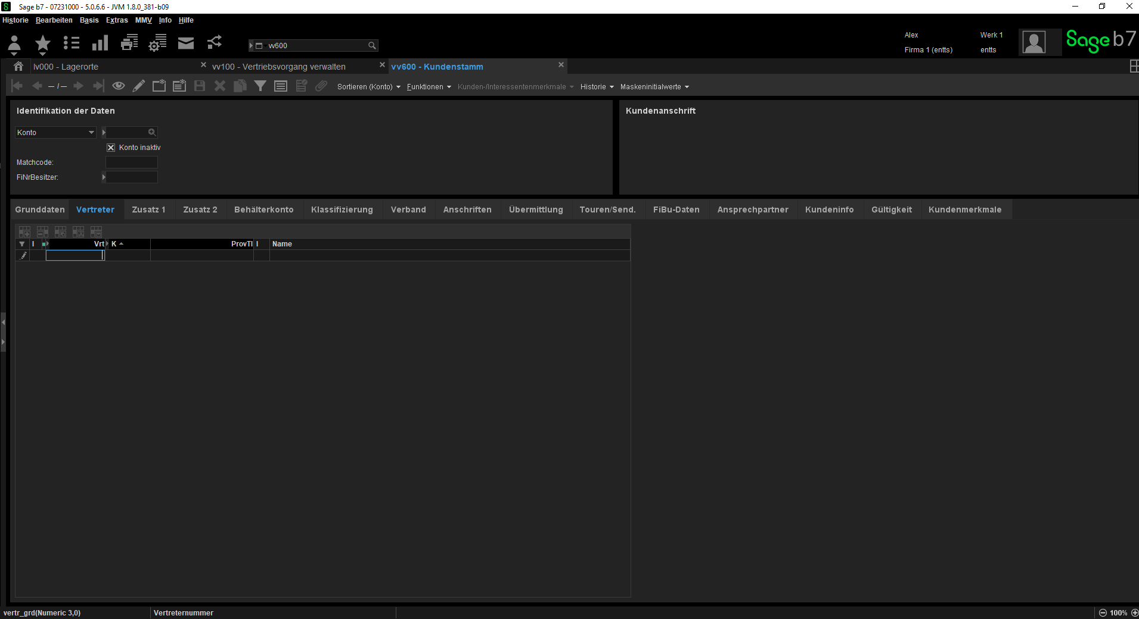Click the search magnifier in the w600 box

pyautogui.click(x=372, y=46)
